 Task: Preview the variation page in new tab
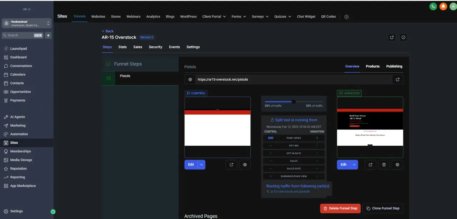click(x=370, y=165)
